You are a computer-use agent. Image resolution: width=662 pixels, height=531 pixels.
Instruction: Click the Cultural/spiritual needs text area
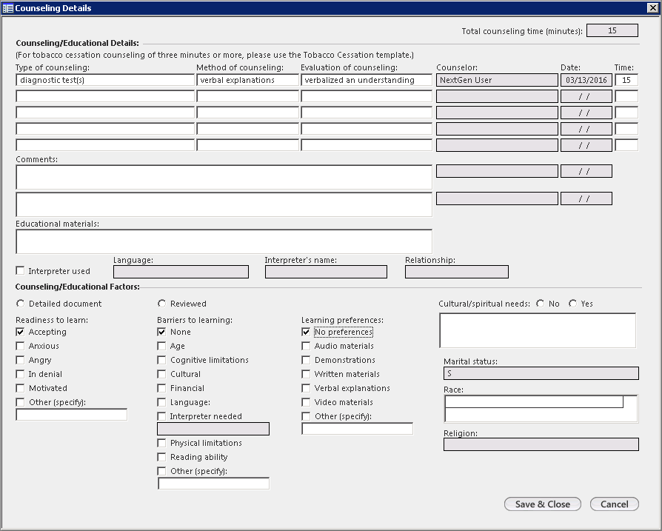(538, 330)
